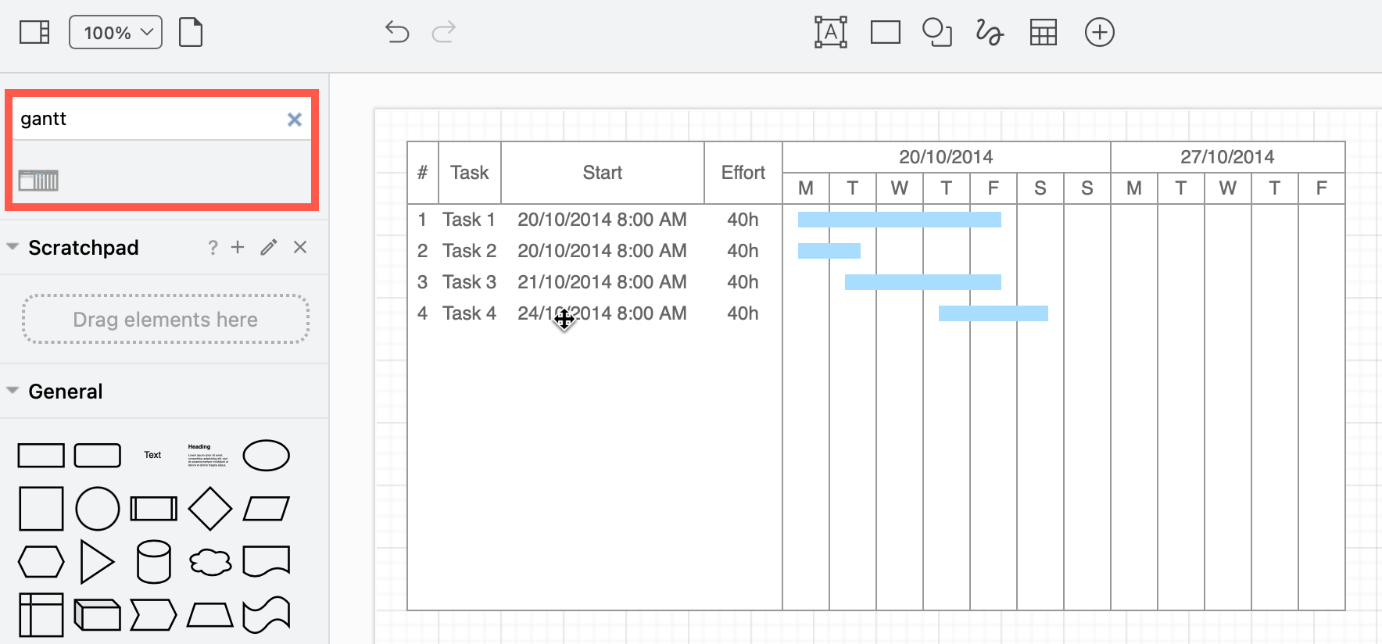
Task: Select the Task 1 blue bar
Action: (899, 220)
